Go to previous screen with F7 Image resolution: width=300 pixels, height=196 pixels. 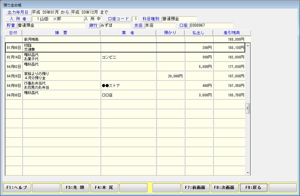[195, 188]
